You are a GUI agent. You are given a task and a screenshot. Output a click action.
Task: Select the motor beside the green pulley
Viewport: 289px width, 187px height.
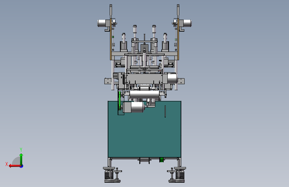pyautogui.click(x=134, y=107)
